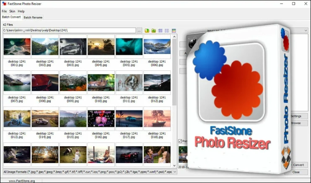Expand the All Image Formats filter dropdown
Viewport: 311px width, 183px height.
pos(175,172)
